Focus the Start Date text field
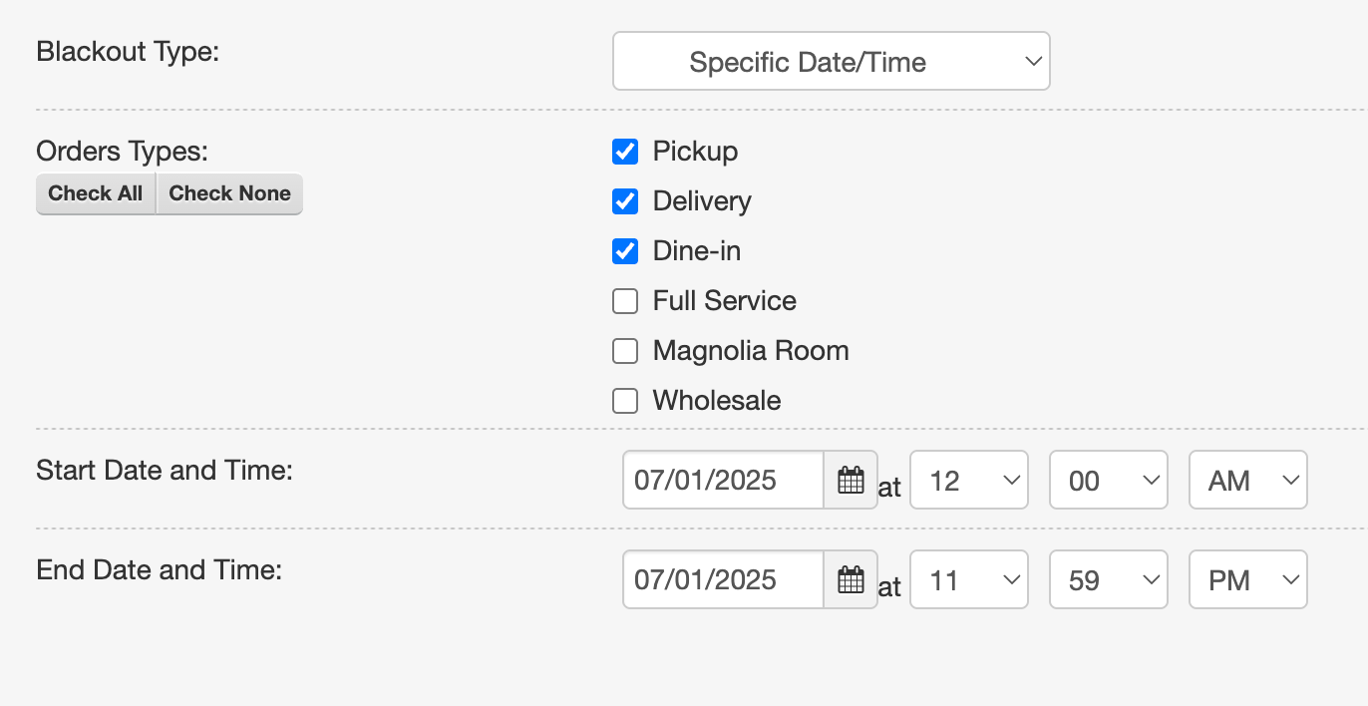1368x706 pixels. 724,481
